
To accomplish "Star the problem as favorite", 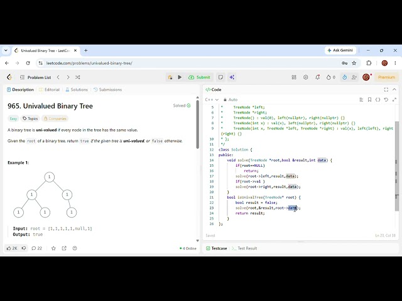I will [x=53, y=248].
